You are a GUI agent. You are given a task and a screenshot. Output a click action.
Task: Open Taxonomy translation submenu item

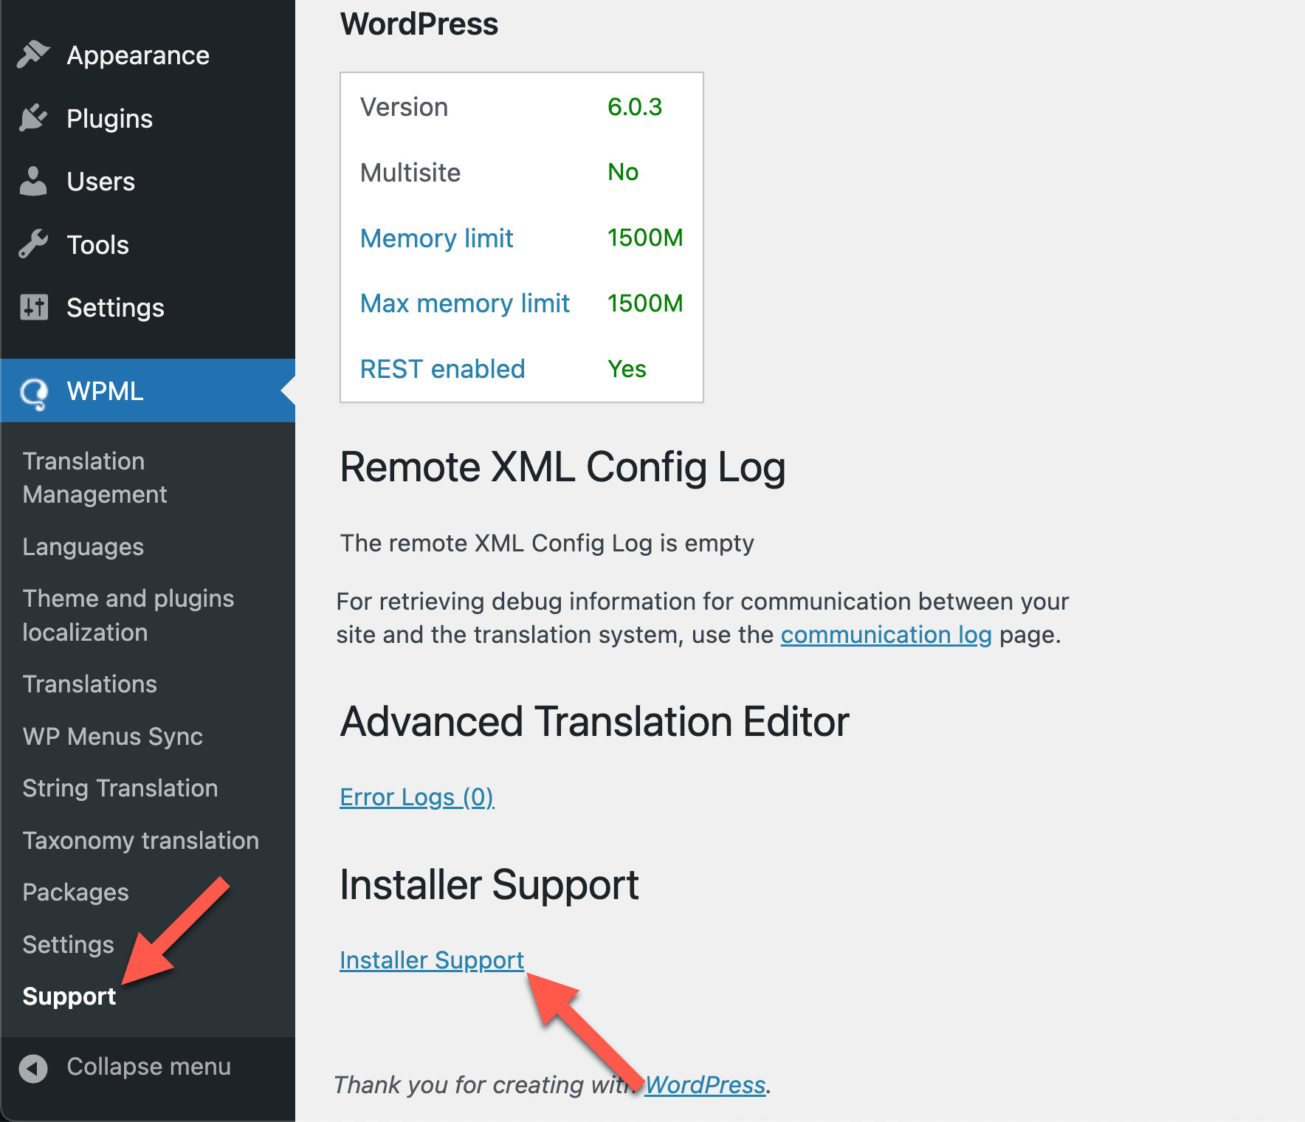141,840
